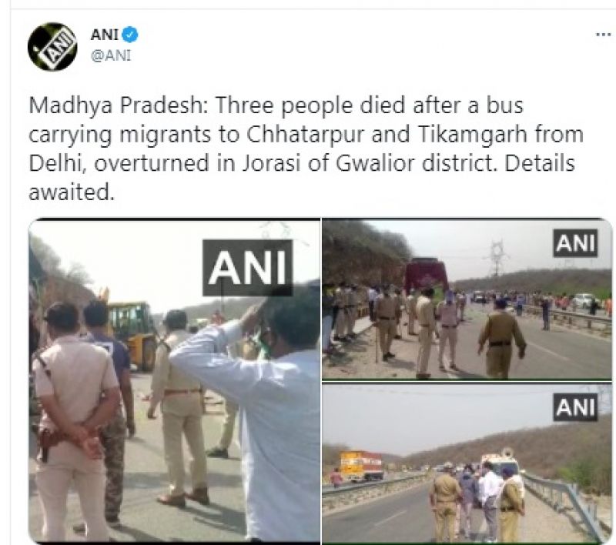Viewport: 616px width, 545px height.
Task: Open the large left tweet photo
Action: [175, 380]
